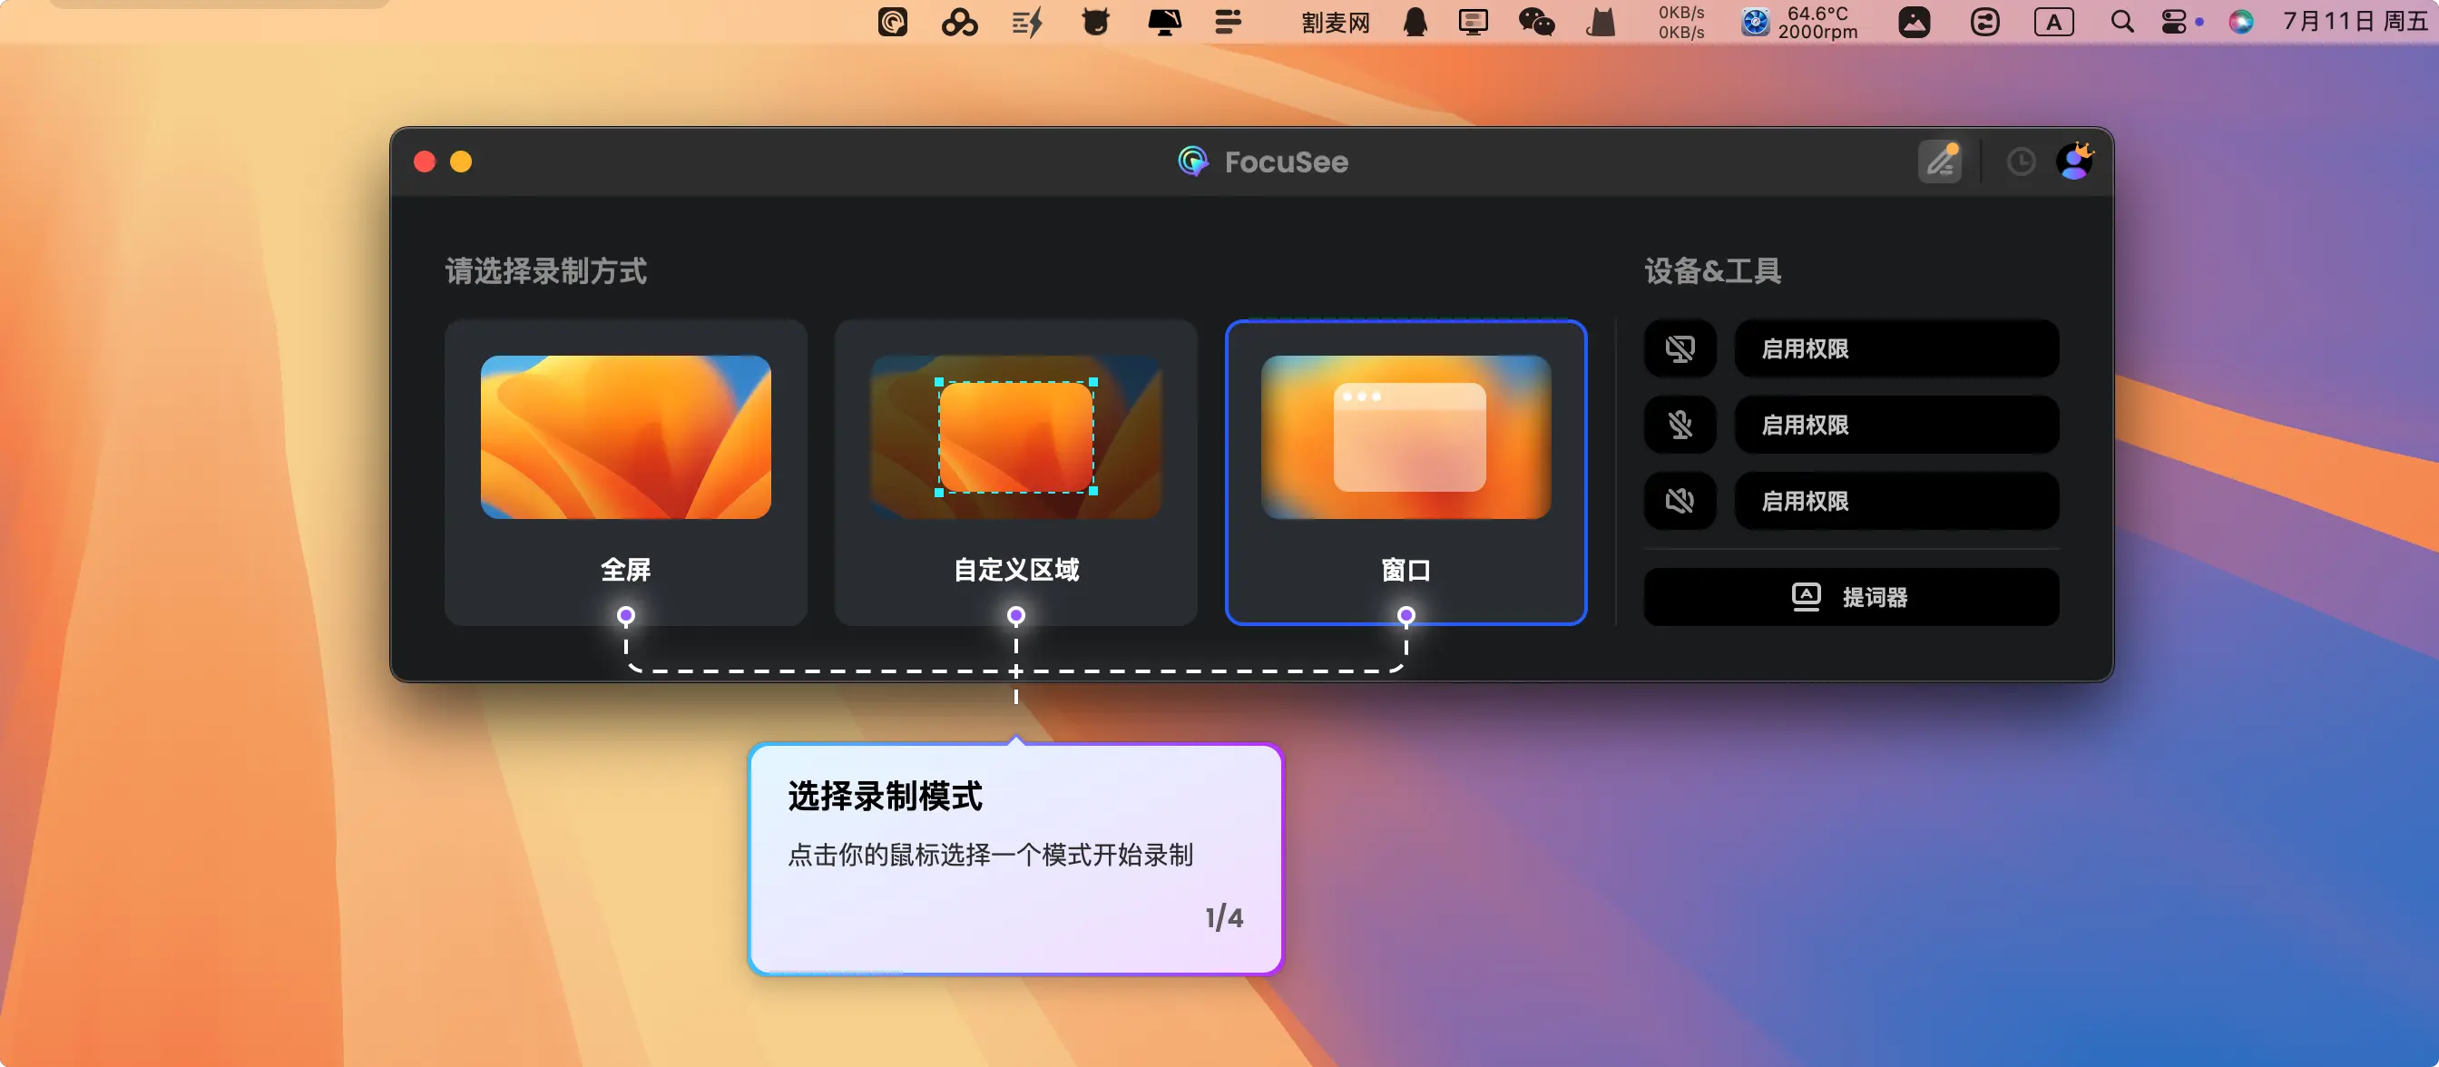The image size is (2439, 1067).
Task: Click the 64.6°C 2000rpm readout
Action: [1817, 22]
